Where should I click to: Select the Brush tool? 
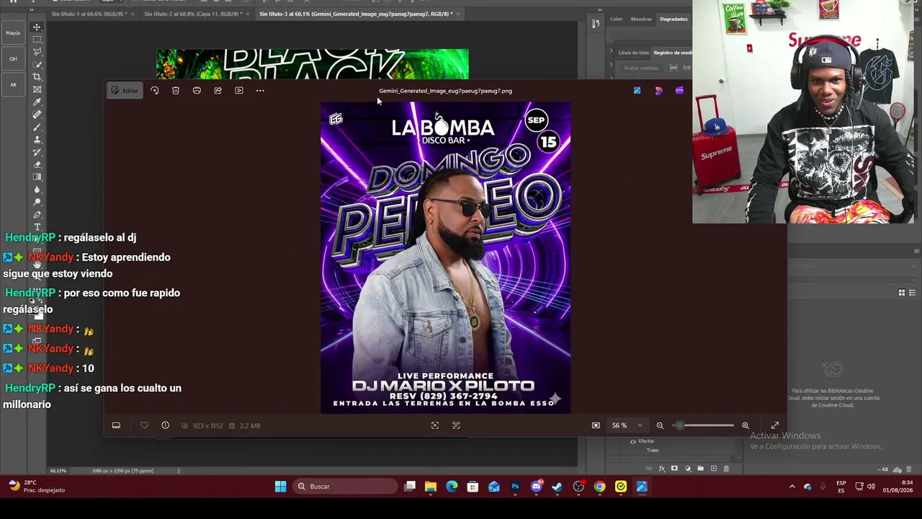coord(37,127)
